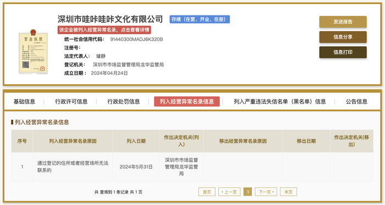Click company name 深圳市哇咔哇咔文化有限公司
This screenshot has height=205, width=385.
tap(110, 19)
